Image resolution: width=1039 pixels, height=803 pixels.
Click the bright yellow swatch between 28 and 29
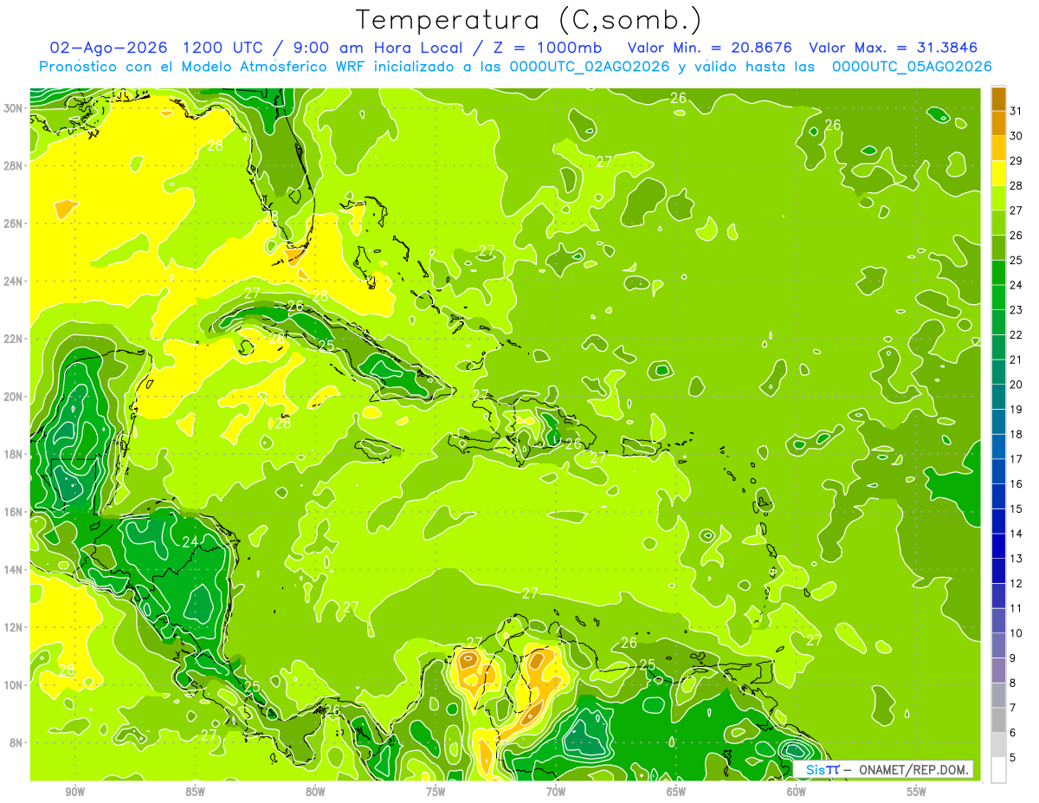pos(998,173)
